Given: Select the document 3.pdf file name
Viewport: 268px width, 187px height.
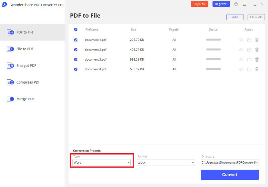Looking at the screenshot, I should click(95, 59).
